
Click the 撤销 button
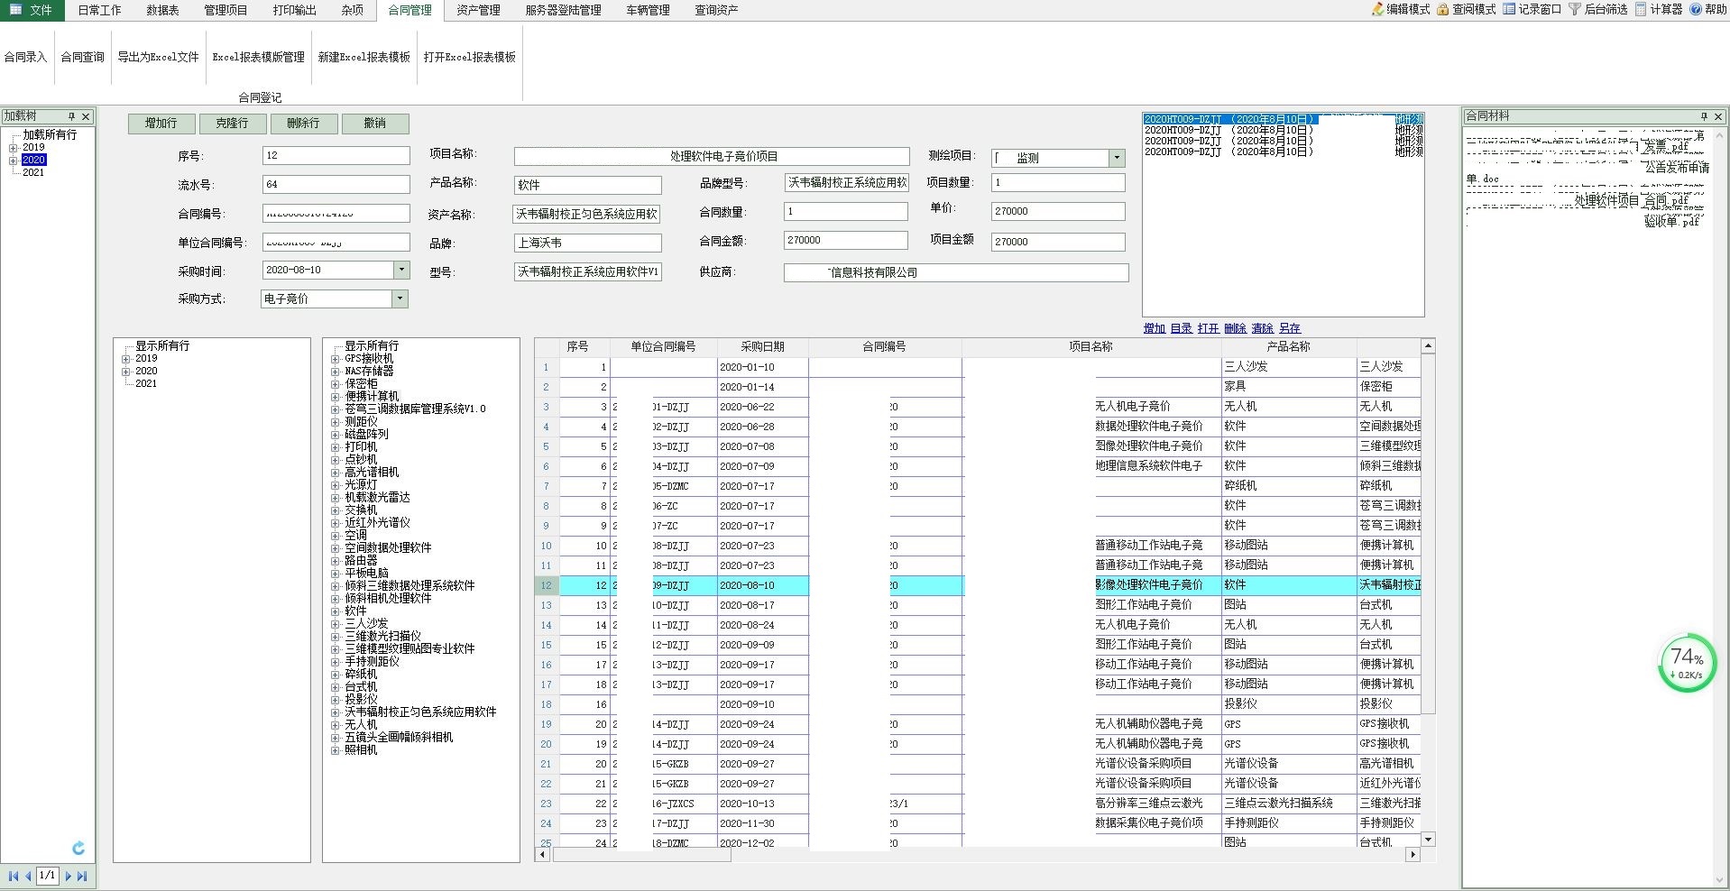[374, 124]
